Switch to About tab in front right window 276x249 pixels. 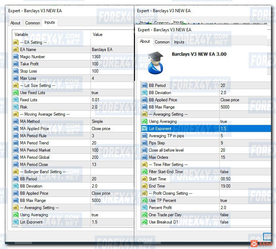[x=145, y=41]
